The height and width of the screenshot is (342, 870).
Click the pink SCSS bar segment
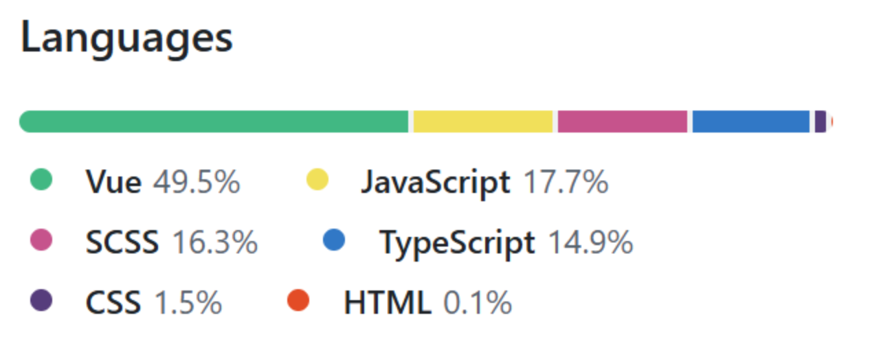[x=622, y=122]
